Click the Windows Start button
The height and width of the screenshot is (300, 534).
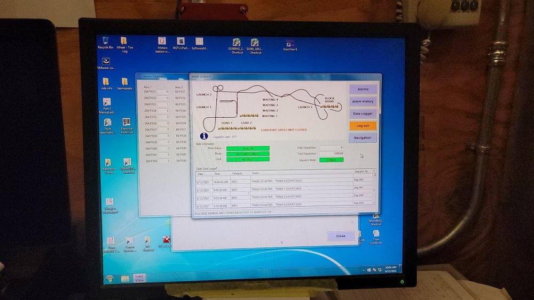109,279
